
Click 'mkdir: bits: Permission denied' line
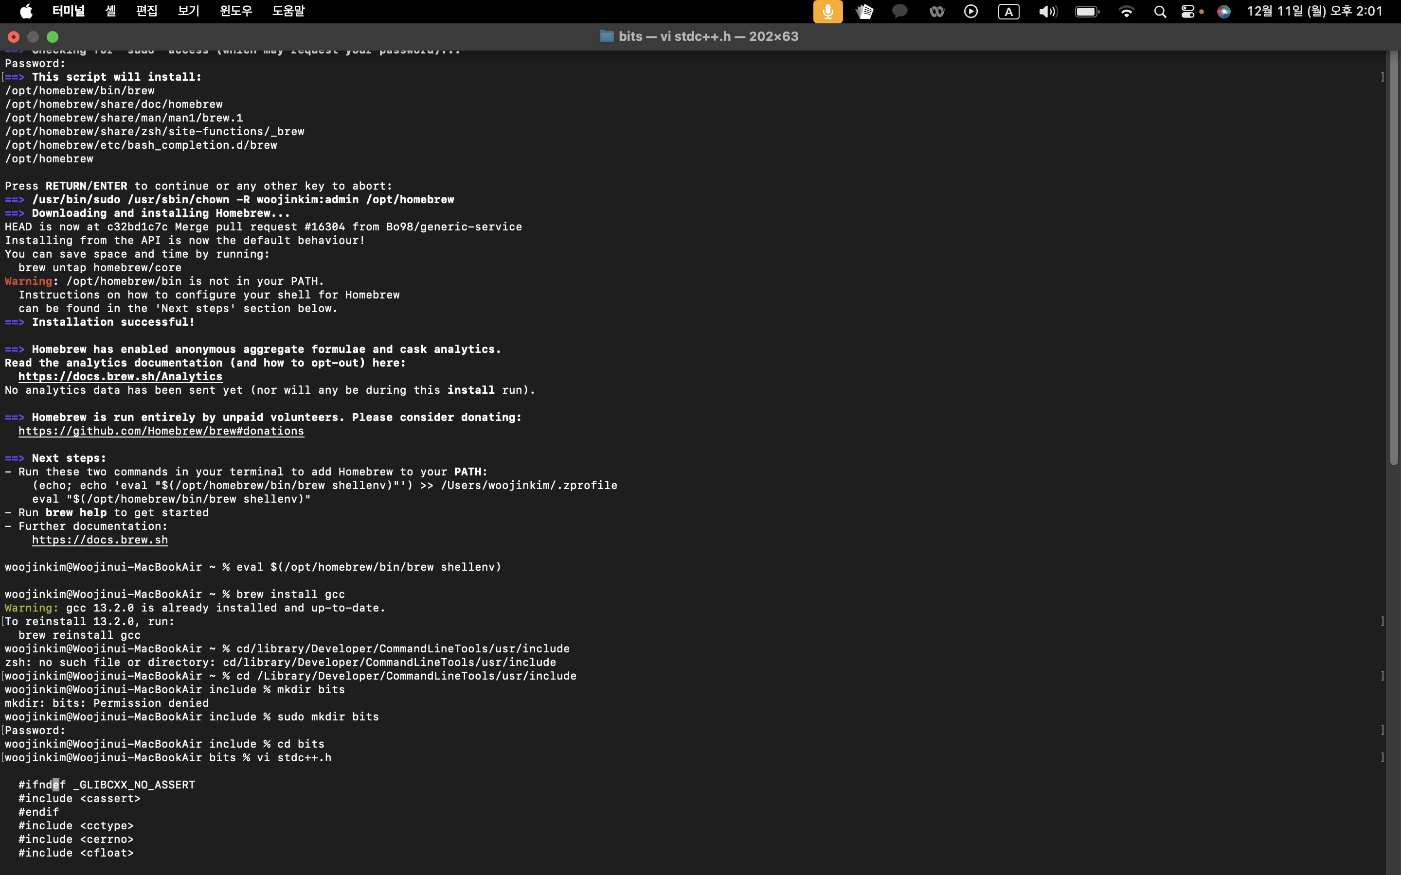tap(107, 702)
